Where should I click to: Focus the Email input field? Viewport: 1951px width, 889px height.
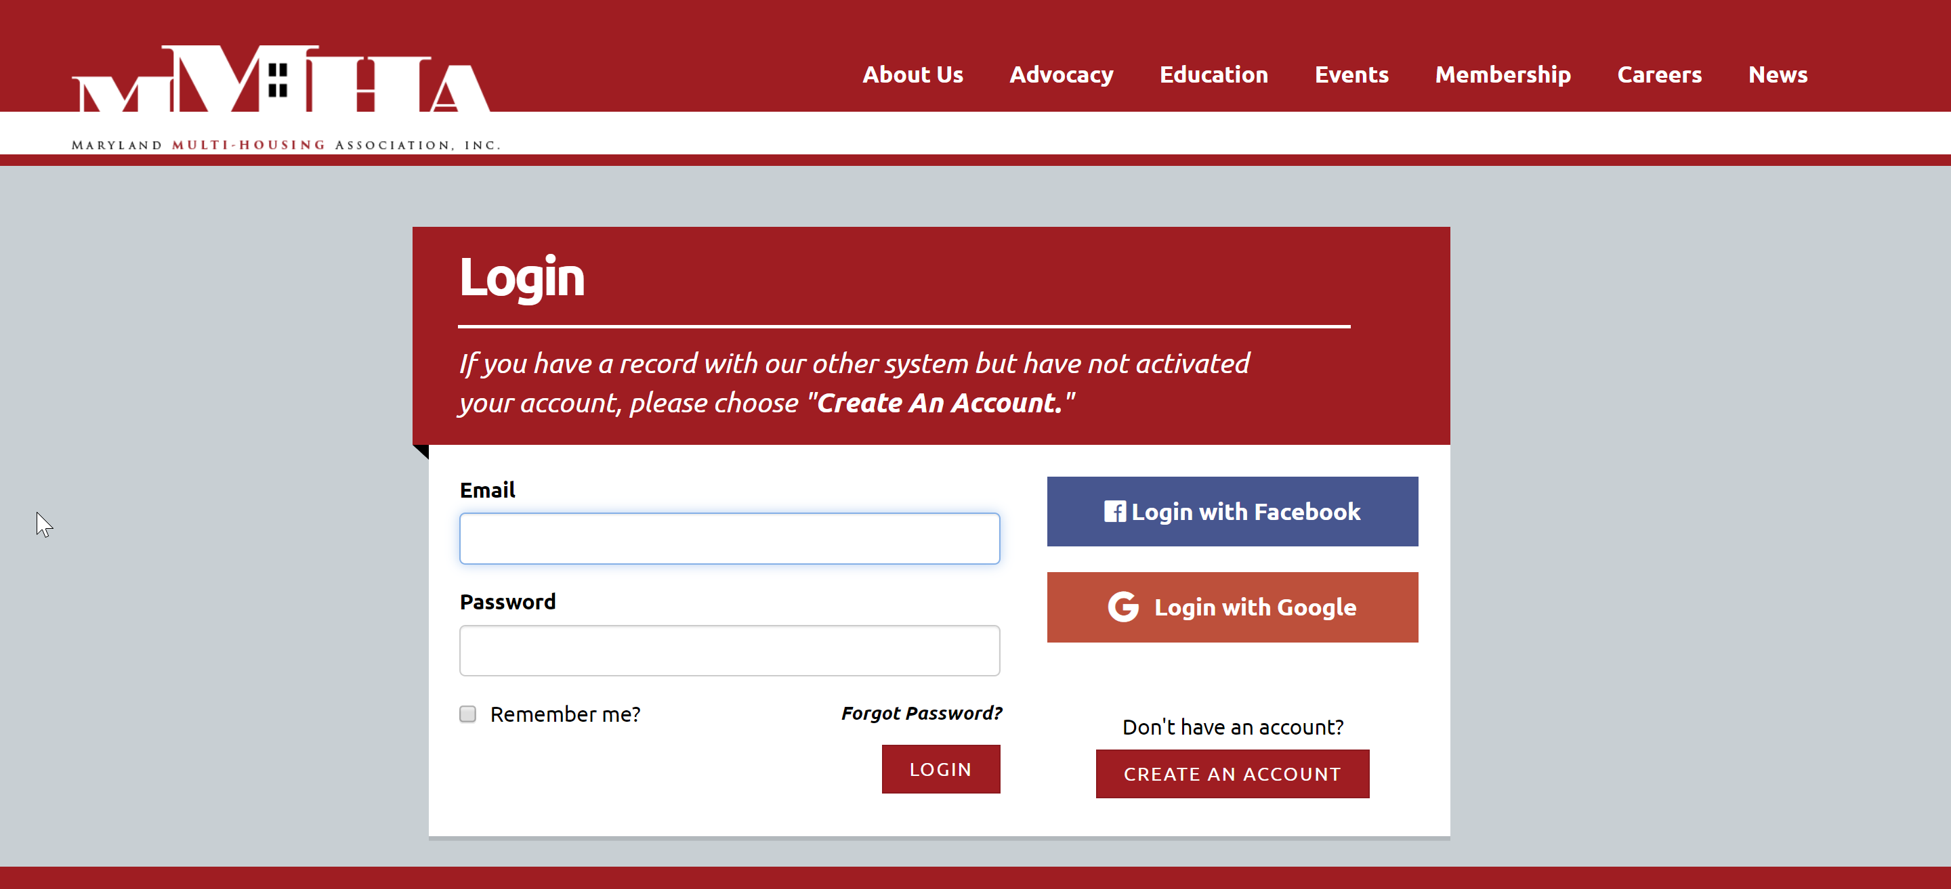pos(730,538)
